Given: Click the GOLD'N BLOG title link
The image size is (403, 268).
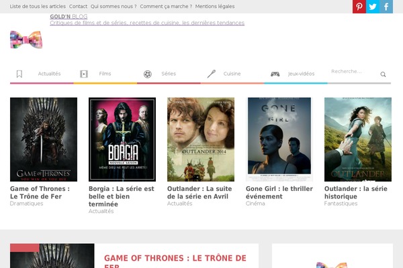Looking at the screenshot, I should click(69, 17).
